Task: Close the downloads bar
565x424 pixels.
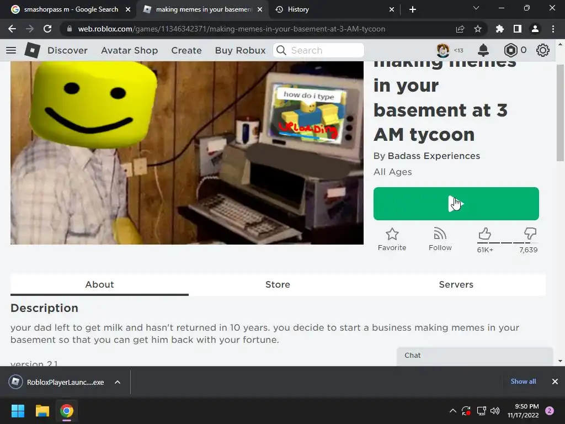Action: point(555,381)
